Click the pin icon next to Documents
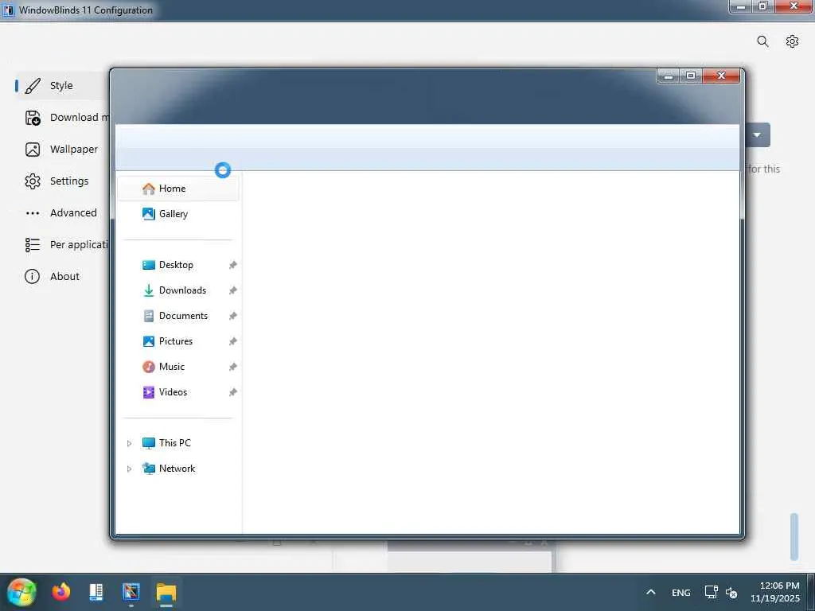The image size is (815, 611). tap(233, 316)
